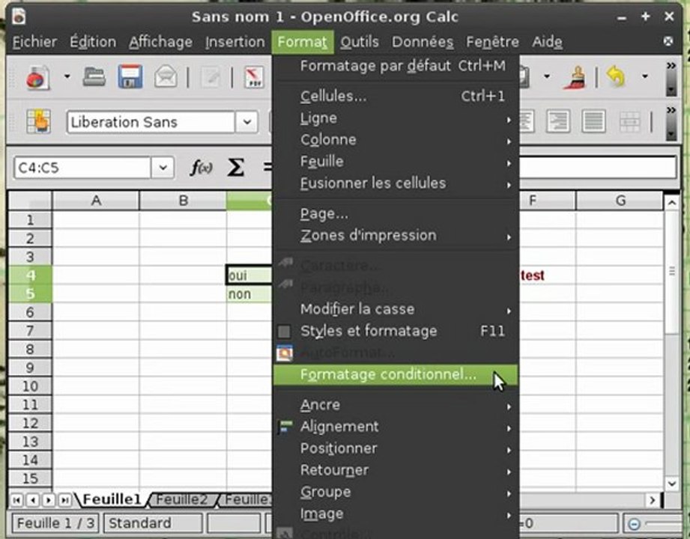The image size is (690, 539).
Task: Choose Cellules... in Format menu
Action: click(396, 96)
